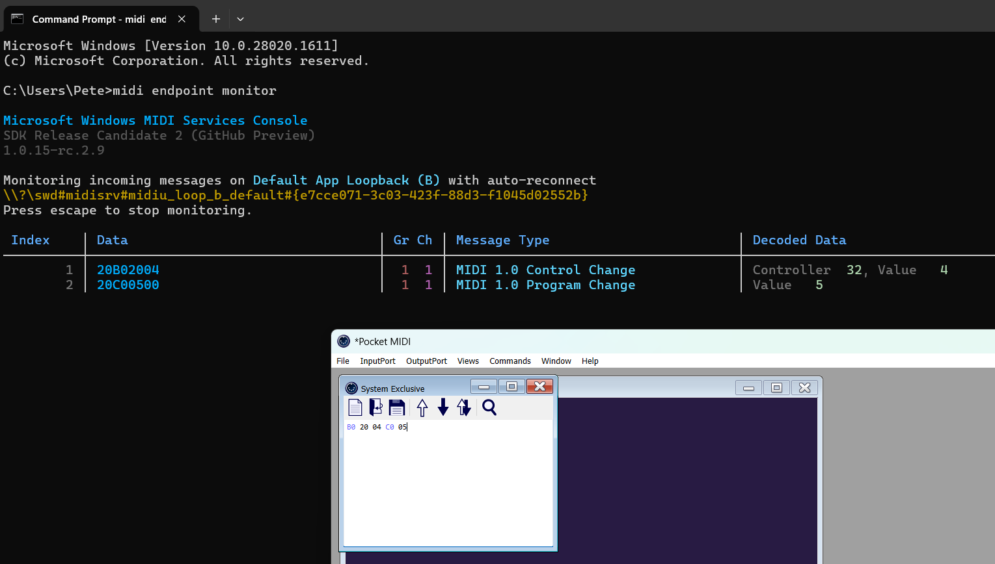995x564 pixels.
Task: Click the Save floppy disk icon
Action: [397, 407]
